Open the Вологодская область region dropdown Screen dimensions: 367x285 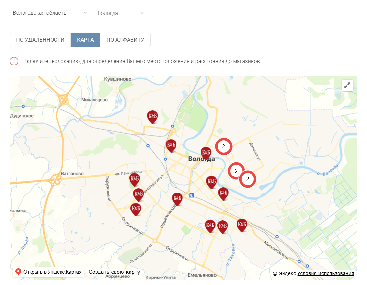pos(50,13)
